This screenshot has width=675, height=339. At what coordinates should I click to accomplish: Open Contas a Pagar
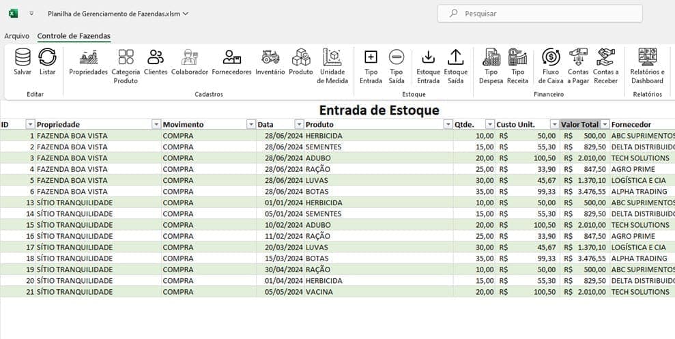578,66
